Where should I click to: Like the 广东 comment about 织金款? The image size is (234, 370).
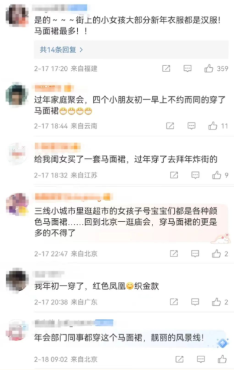click(216, 302)
